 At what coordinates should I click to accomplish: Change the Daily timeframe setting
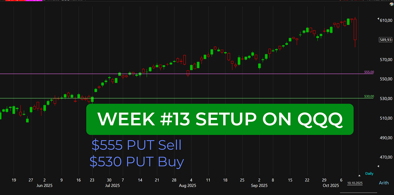(x=369, y=174)
